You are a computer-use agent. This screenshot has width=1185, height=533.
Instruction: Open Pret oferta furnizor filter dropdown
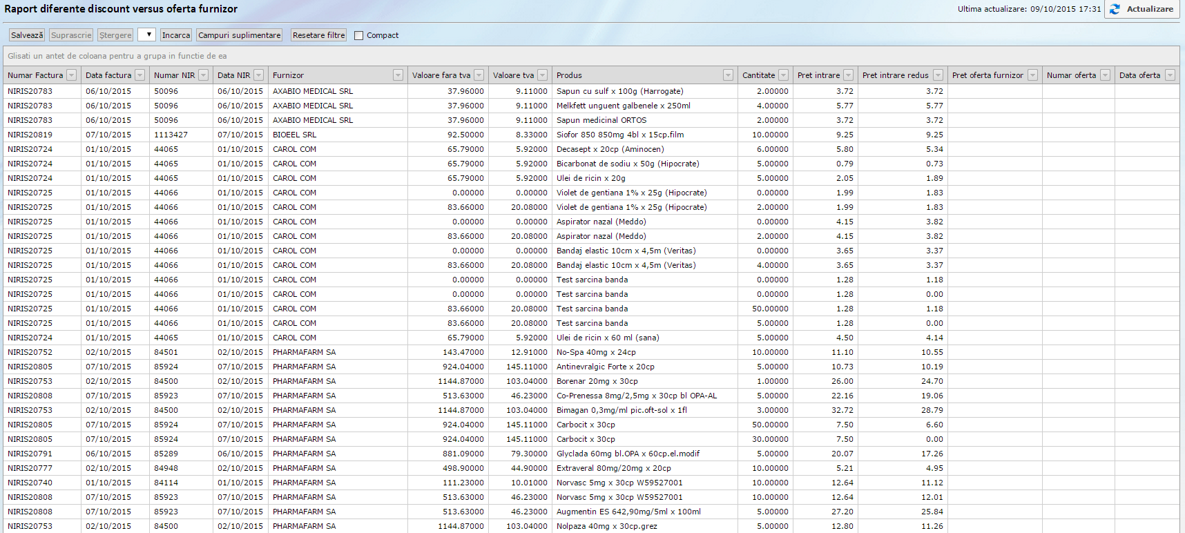tap(1032, 75)
